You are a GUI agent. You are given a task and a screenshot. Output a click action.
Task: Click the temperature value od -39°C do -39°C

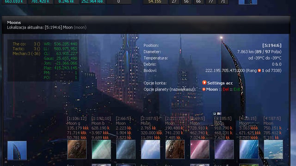click(265, 58)
